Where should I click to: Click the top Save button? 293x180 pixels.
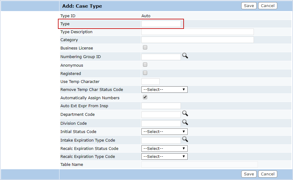[249, 6]
